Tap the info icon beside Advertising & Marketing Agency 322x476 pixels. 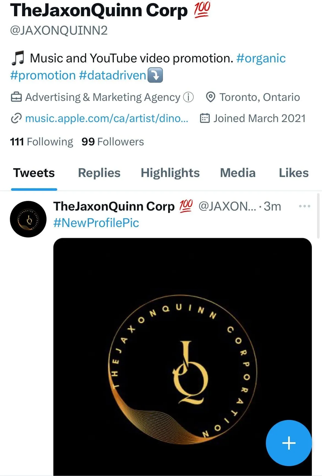tap(189, 97)
